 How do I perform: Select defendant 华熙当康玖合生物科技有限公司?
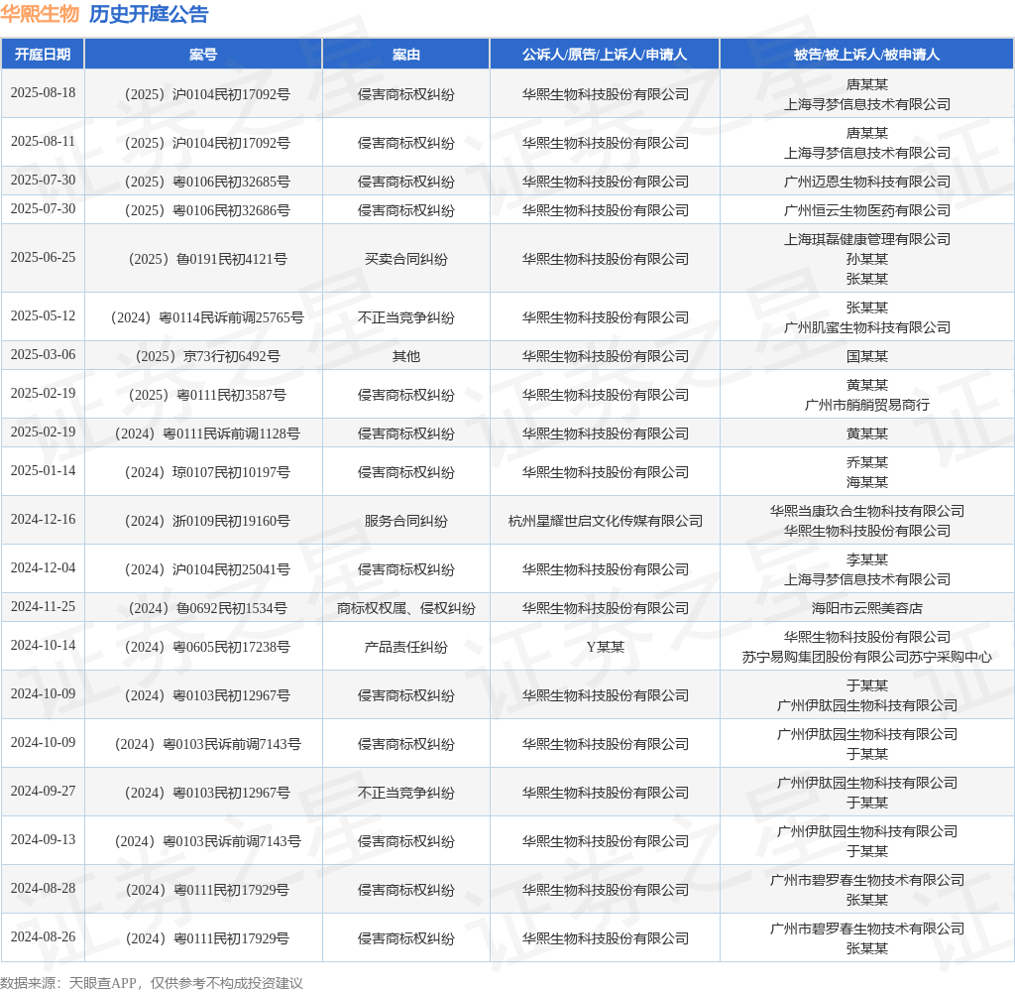[866, 511]
